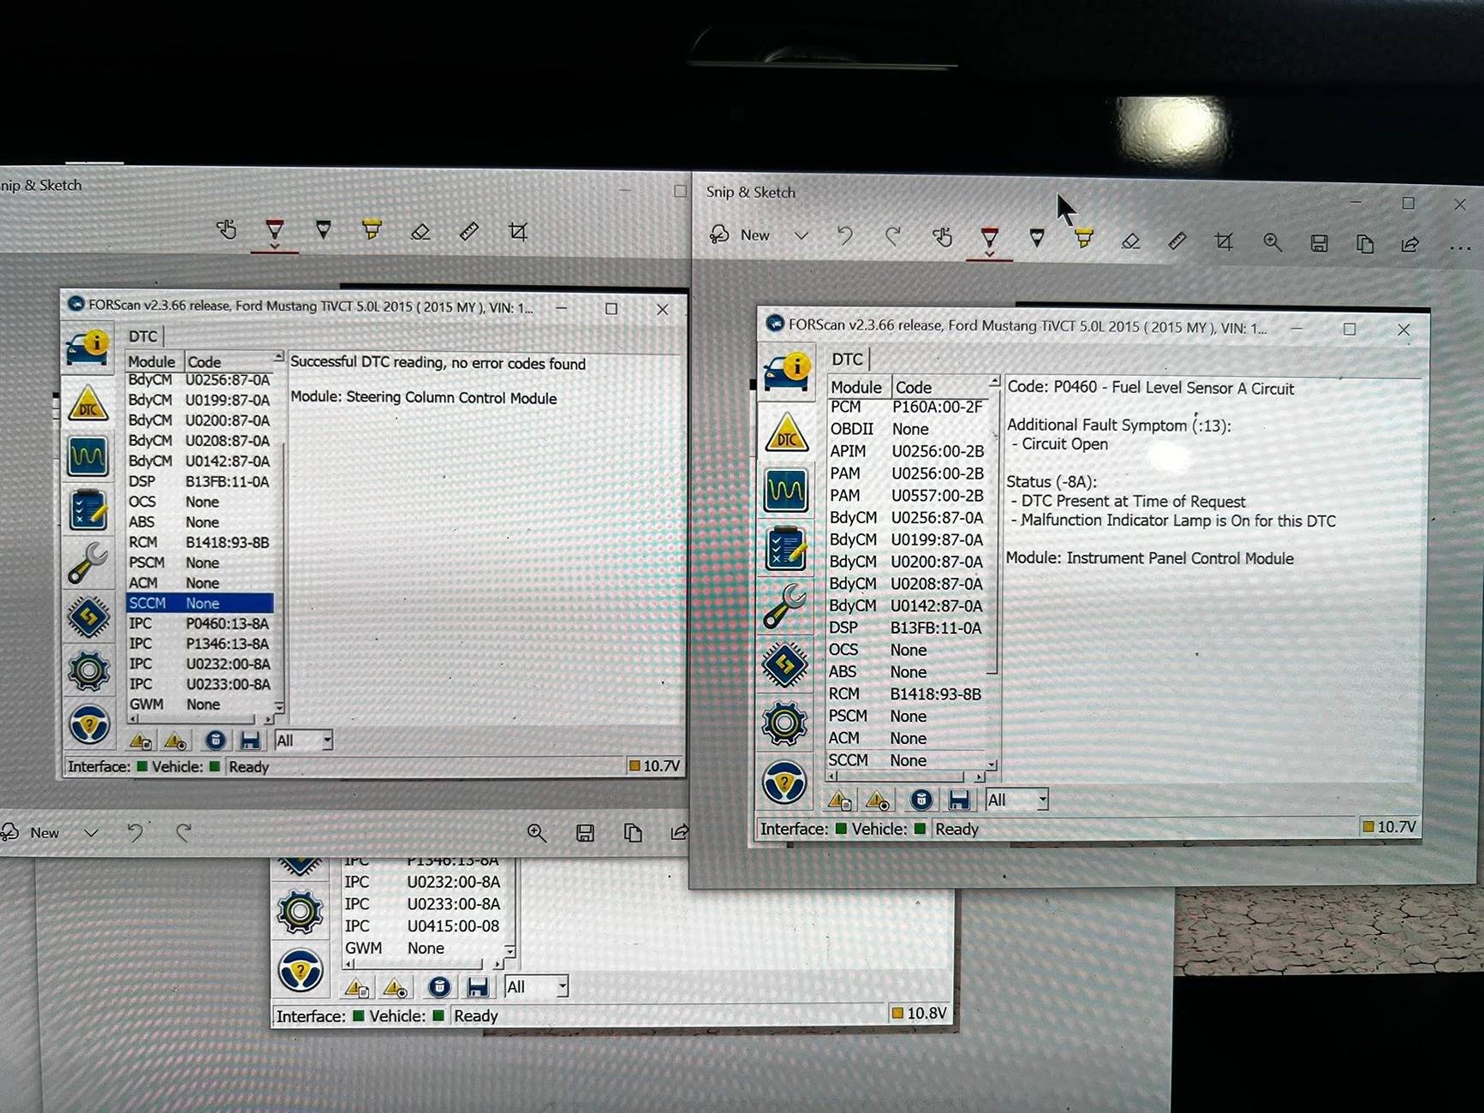Image resolution: width=1484 pixels, height=1113 pixels.
Task: Select Touch Writing in Snip & Sketch with P0460 snip
Action: point(941,236)
